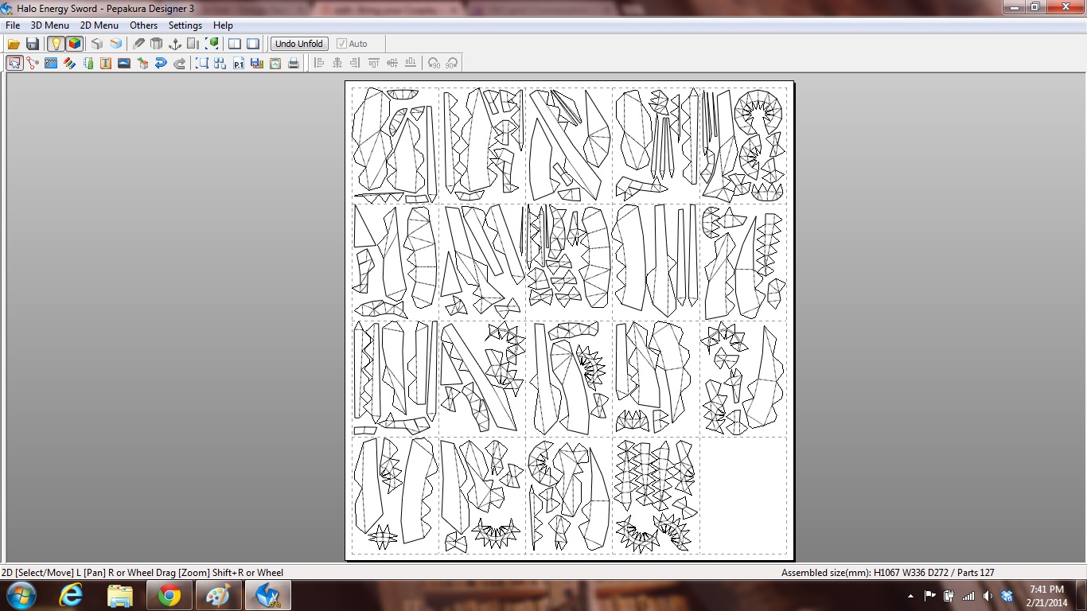Click the 2D [Select/Move] status bar hint
1087x611 pixels.
(x=142, y=572)
